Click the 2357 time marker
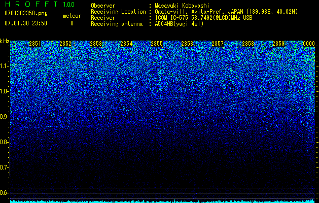319x203 pixels. (218, 44)
